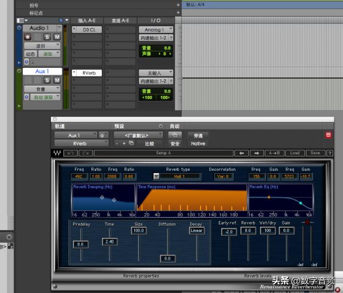Go to previous preset with left arrow
The height and width of the screenshot is (293, 343).
[241, 153]
